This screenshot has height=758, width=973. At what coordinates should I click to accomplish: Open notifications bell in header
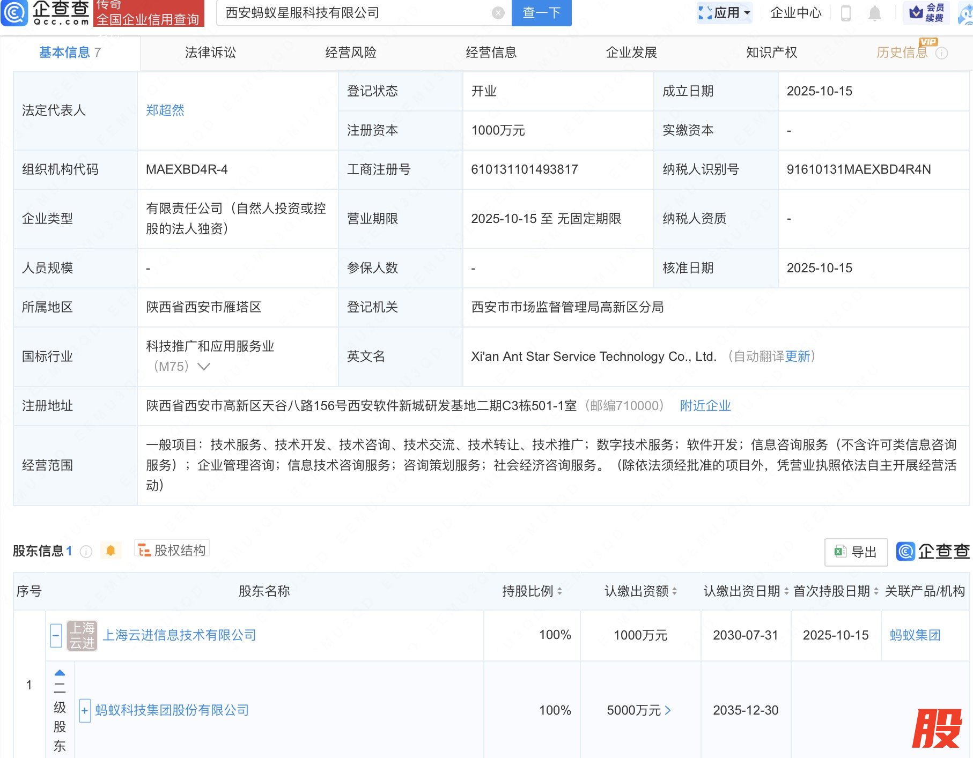pyautogui.click(x=874, y=13)
